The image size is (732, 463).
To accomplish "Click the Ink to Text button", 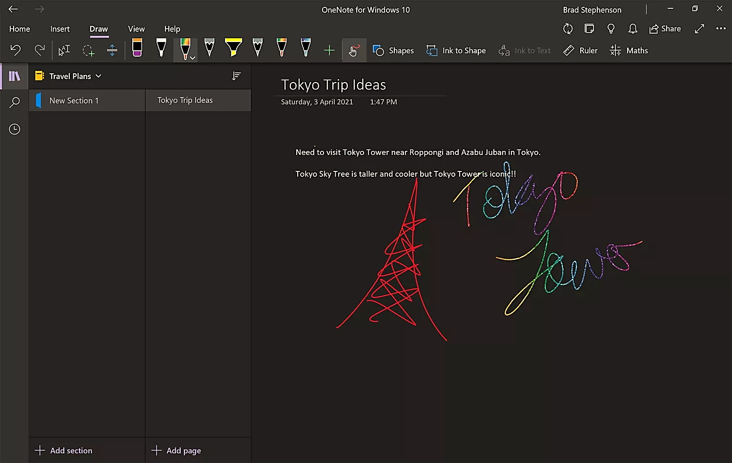I will [x=525, y=50].
